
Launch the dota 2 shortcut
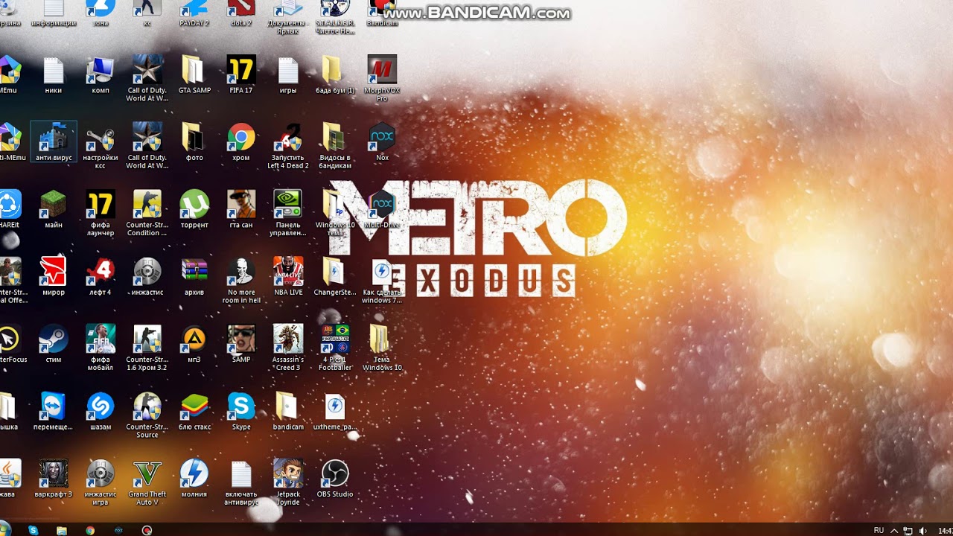pos(241,13)
